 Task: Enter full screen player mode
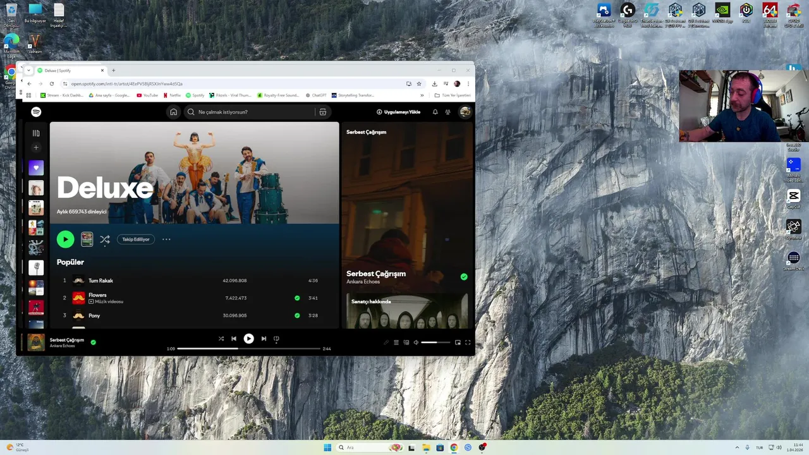(468, 343)
